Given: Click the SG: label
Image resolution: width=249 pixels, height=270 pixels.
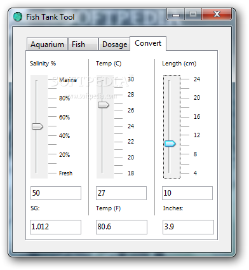Looking at the screenshot, I should pyautogui.click(x=35, y=208).
